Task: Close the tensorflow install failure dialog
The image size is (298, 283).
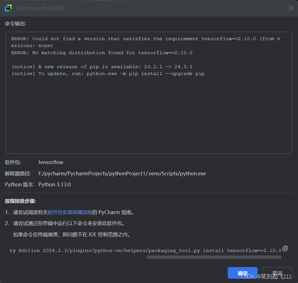Action: point(291,8)
